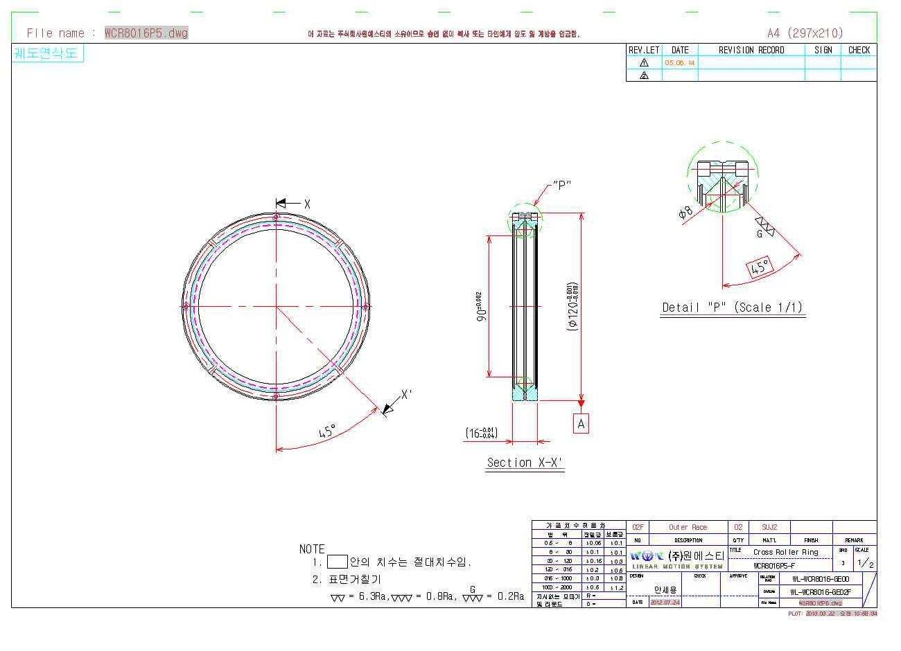Click the section arrow labeled X
The width and height of the screenshot is (901, 651).
[293, 204]
